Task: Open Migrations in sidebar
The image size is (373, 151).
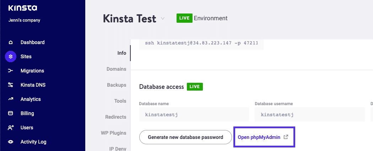Action: 32,71
